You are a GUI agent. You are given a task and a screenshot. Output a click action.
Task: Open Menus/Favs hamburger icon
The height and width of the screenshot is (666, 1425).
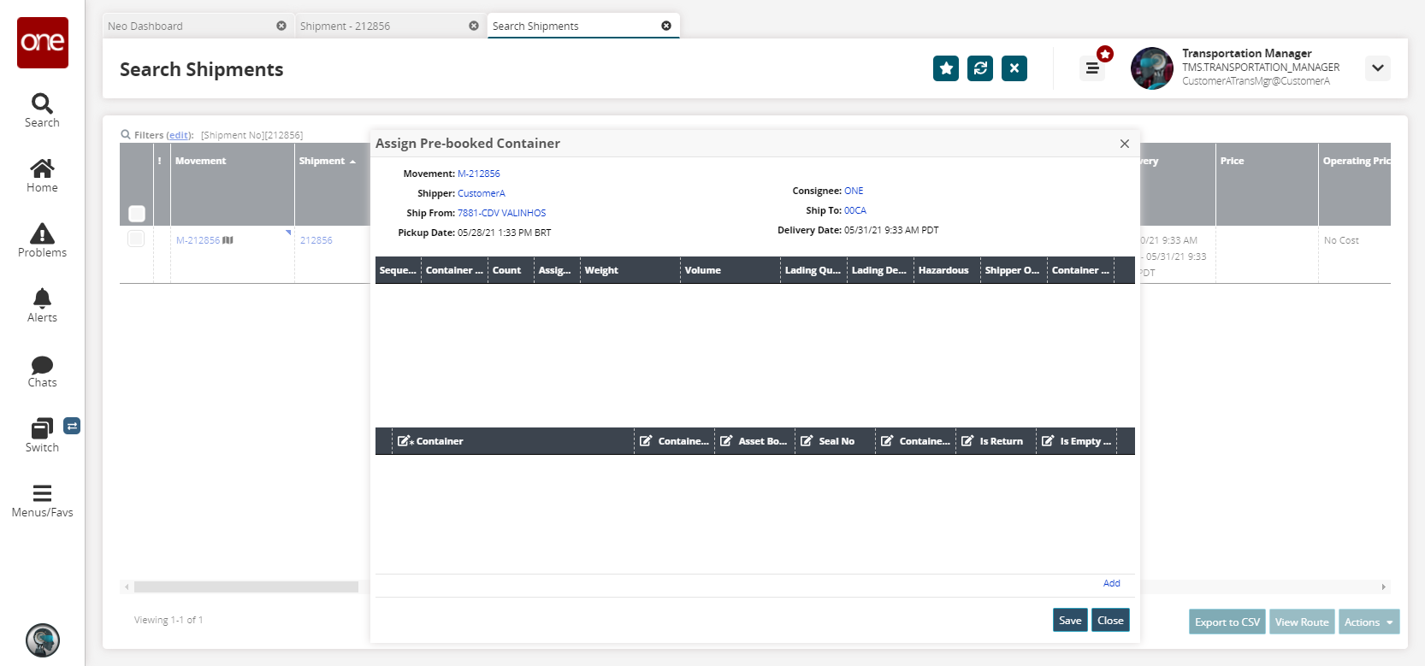click(x=42, y=493)
